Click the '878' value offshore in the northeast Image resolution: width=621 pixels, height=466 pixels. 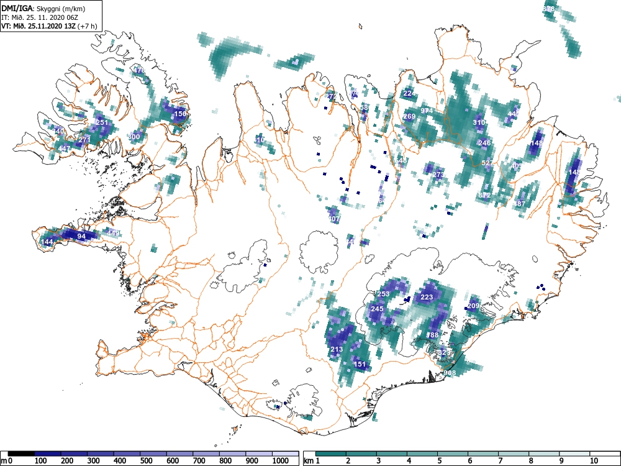[x=548, y=9]
